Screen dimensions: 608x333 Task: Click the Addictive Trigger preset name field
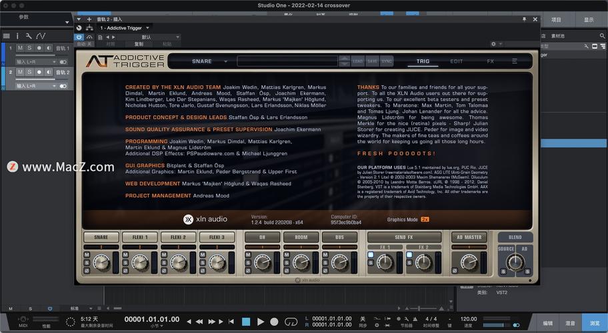[x=288, y=61]
